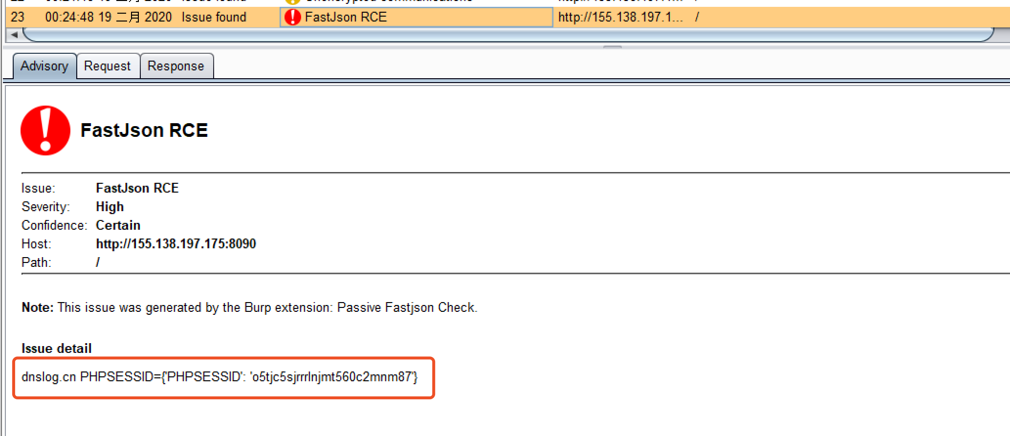Click the Issue value FastJson RCE

(137, 188)
